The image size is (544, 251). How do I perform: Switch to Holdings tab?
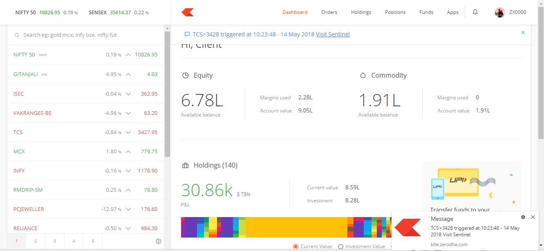[361, 12]
